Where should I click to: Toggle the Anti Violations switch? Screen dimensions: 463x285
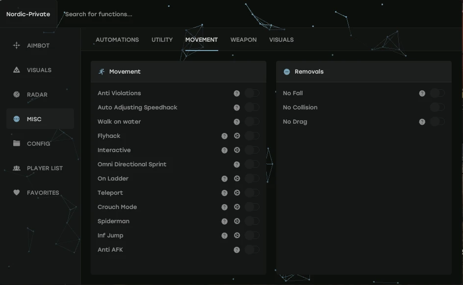click(252, 93)
